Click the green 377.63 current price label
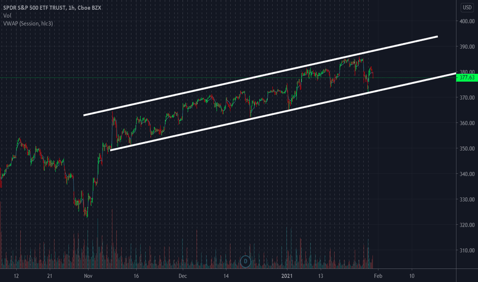The image size is (478, 282). click(467, 77)
